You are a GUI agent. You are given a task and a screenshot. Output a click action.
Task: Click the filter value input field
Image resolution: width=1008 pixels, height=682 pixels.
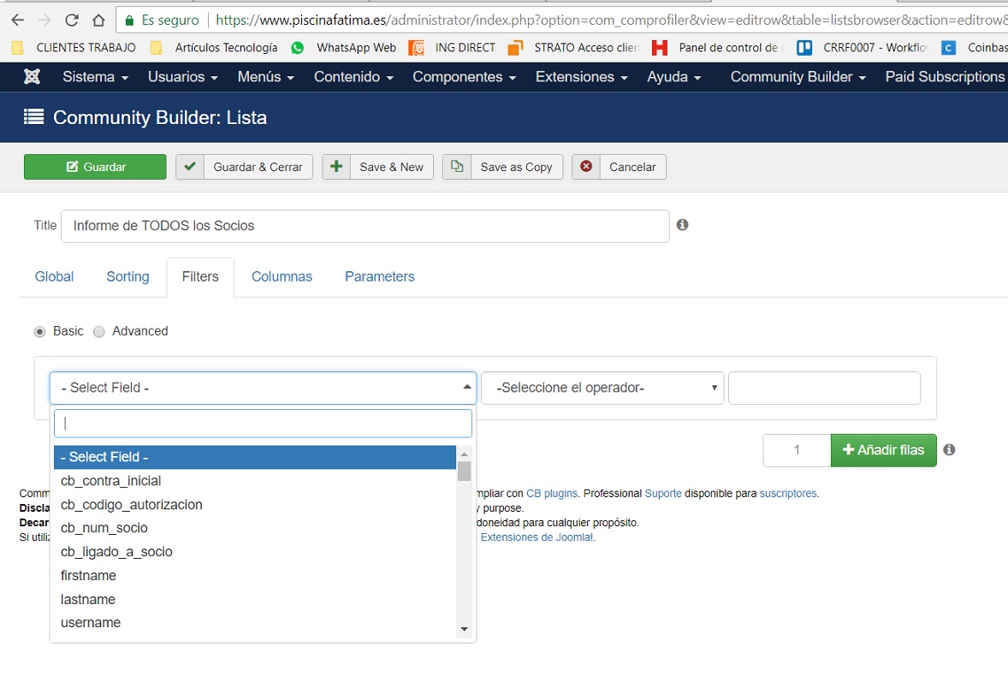coord(824,388)
